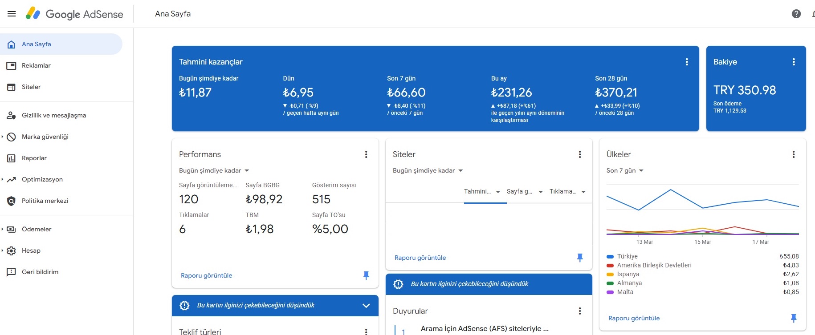Image resolution: width=815 pixels, height=335 pixels.
Task: Open Ülkeler card three-dot menu
Action: 794,154
